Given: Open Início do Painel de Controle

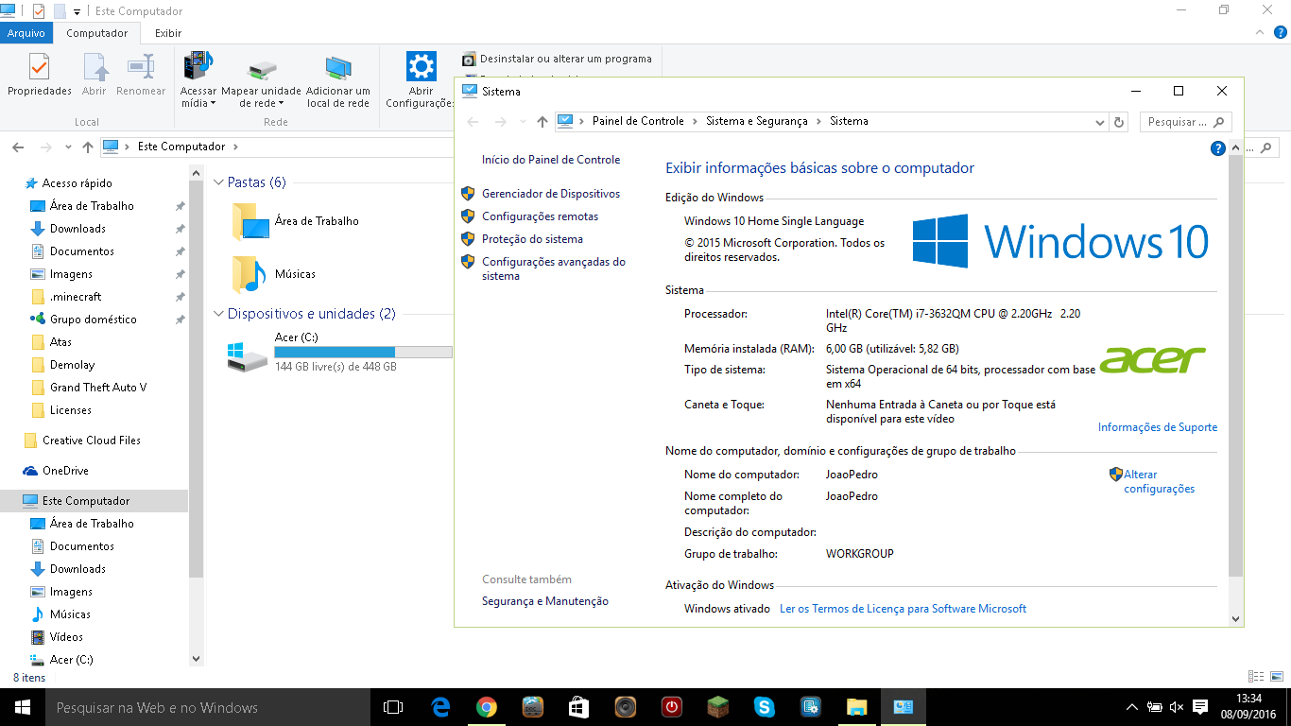Looking at the screenshot, I should [551, 160].
